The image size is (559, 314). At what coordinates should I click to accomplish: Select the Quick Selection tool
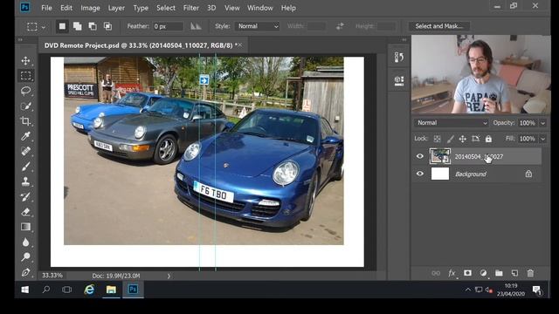click(25, 106)
